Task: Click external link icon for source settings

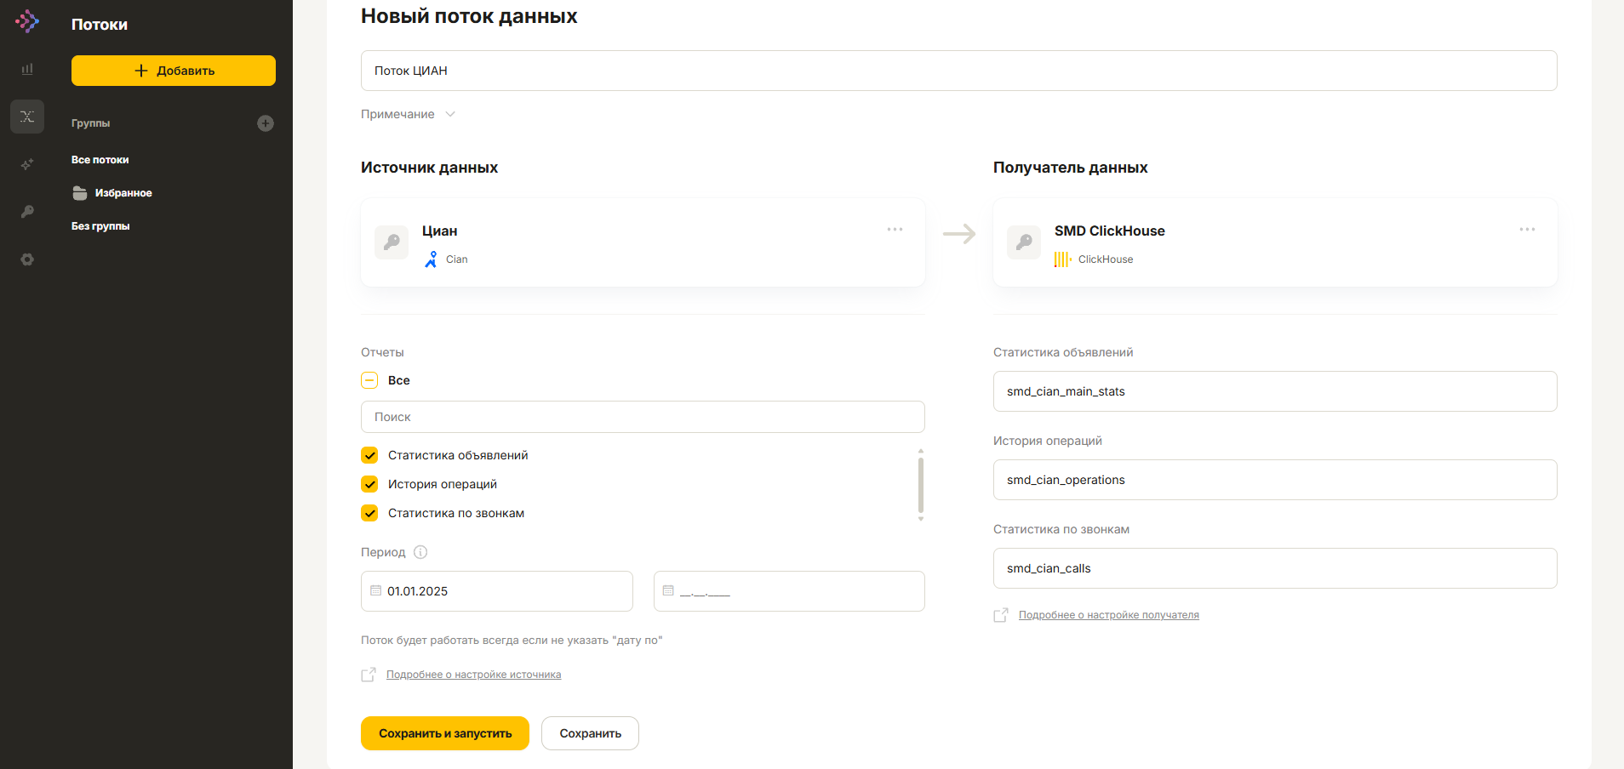Action: coord(369,675)
